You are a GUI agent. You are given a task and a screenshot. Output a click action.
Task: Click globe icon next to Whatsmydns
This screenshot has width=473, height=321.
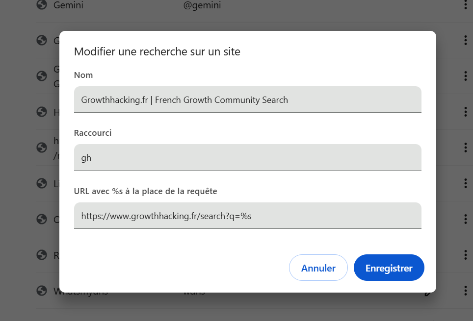[x=42, y=291]
